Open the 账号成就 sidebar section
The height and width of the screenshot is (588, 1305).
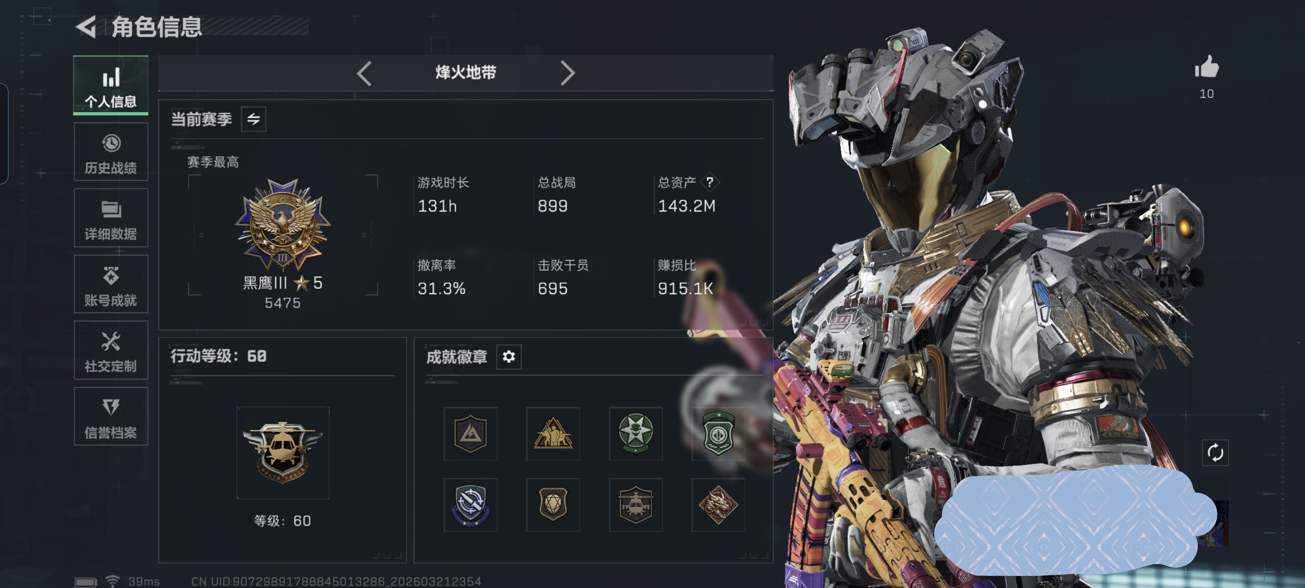(111, 284)
